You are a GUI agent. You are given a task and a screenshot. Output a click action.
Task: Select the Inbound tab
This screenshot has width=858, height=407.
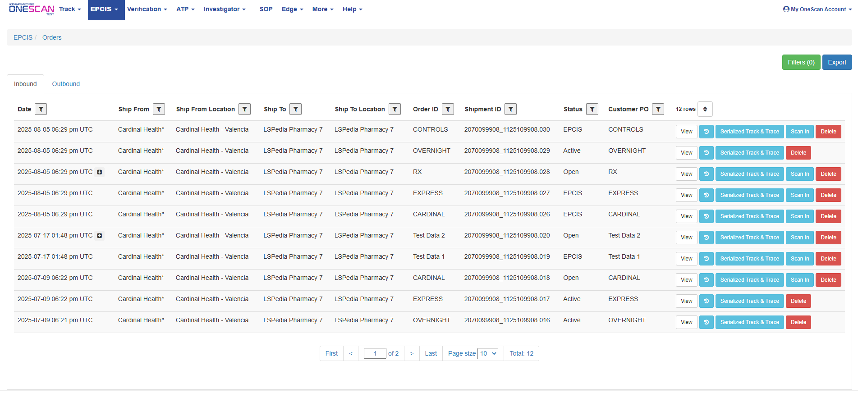25,84
